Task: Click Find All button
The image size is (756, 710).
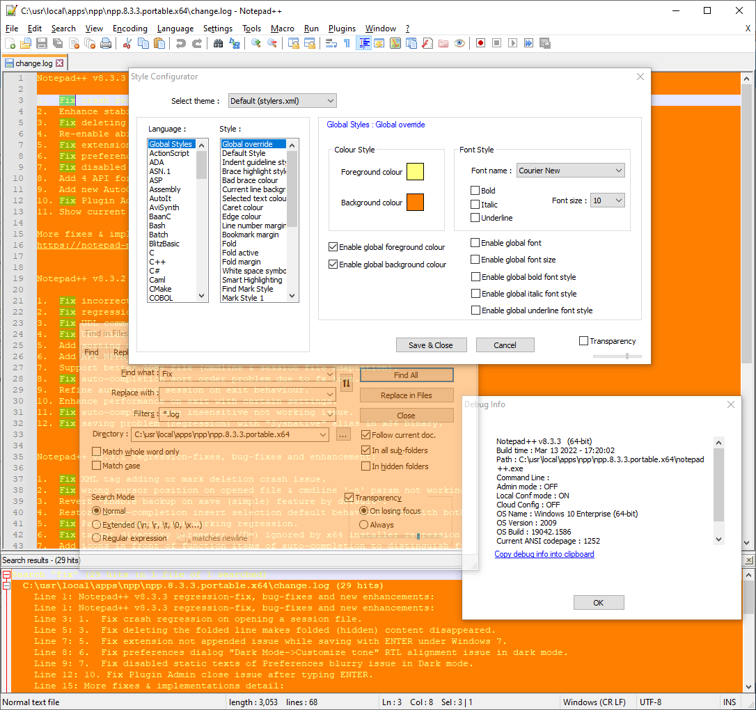Action: [406, 375]
